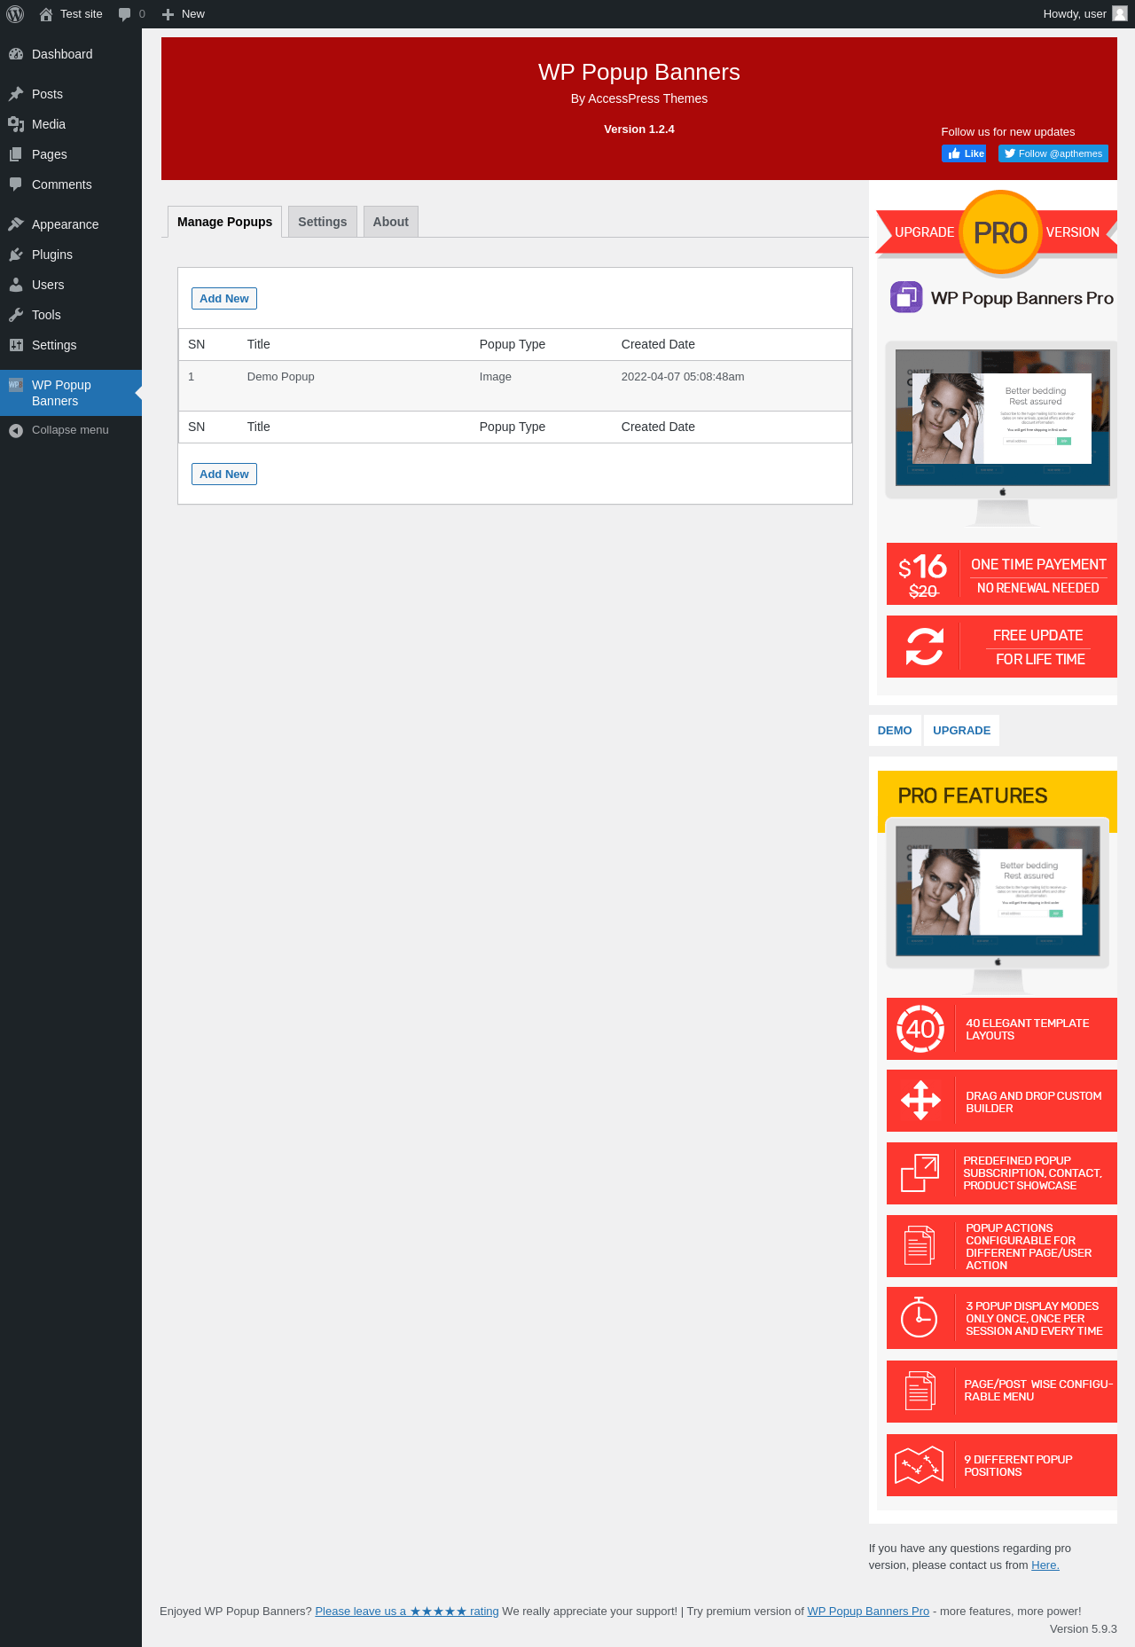Click the Comments speech bubble sidebar icon
This screenshot has width=1135, height=1647.
click(x=16, y=184)
